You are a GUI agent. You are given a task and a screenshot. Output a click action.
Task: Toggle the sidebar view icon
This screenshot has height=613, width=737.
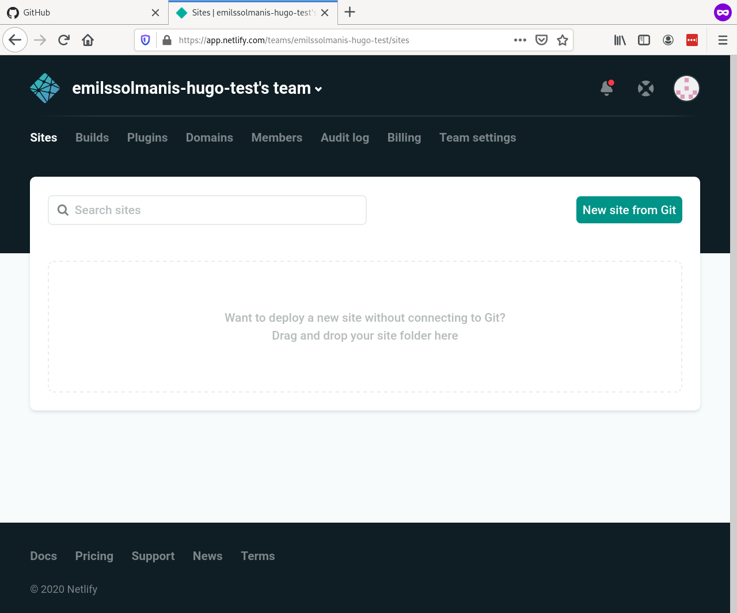pyautogui.click(x=644, y=40)
